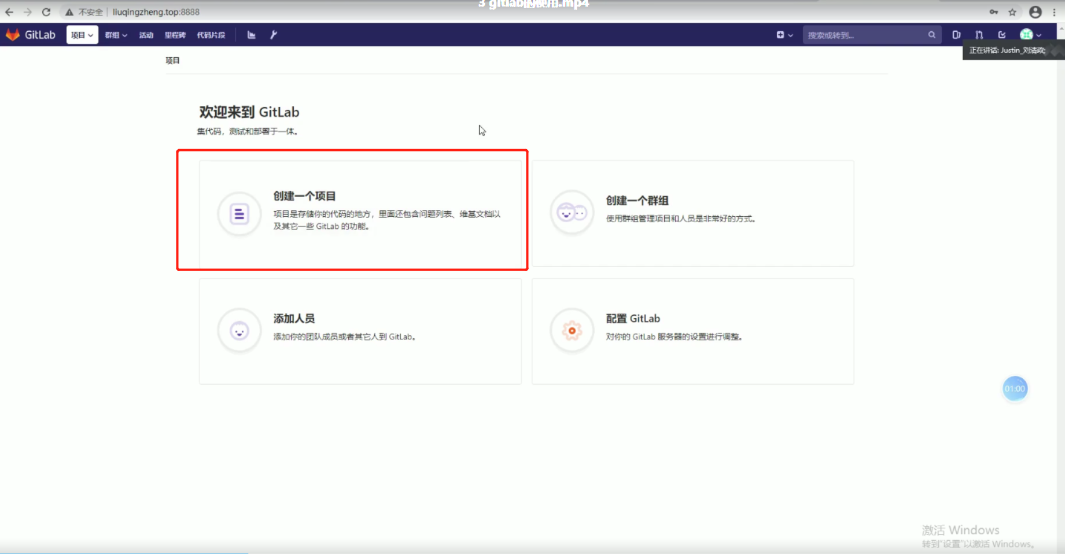Click the 欢迎来到 GitLab heading

(x=249, y=112)
